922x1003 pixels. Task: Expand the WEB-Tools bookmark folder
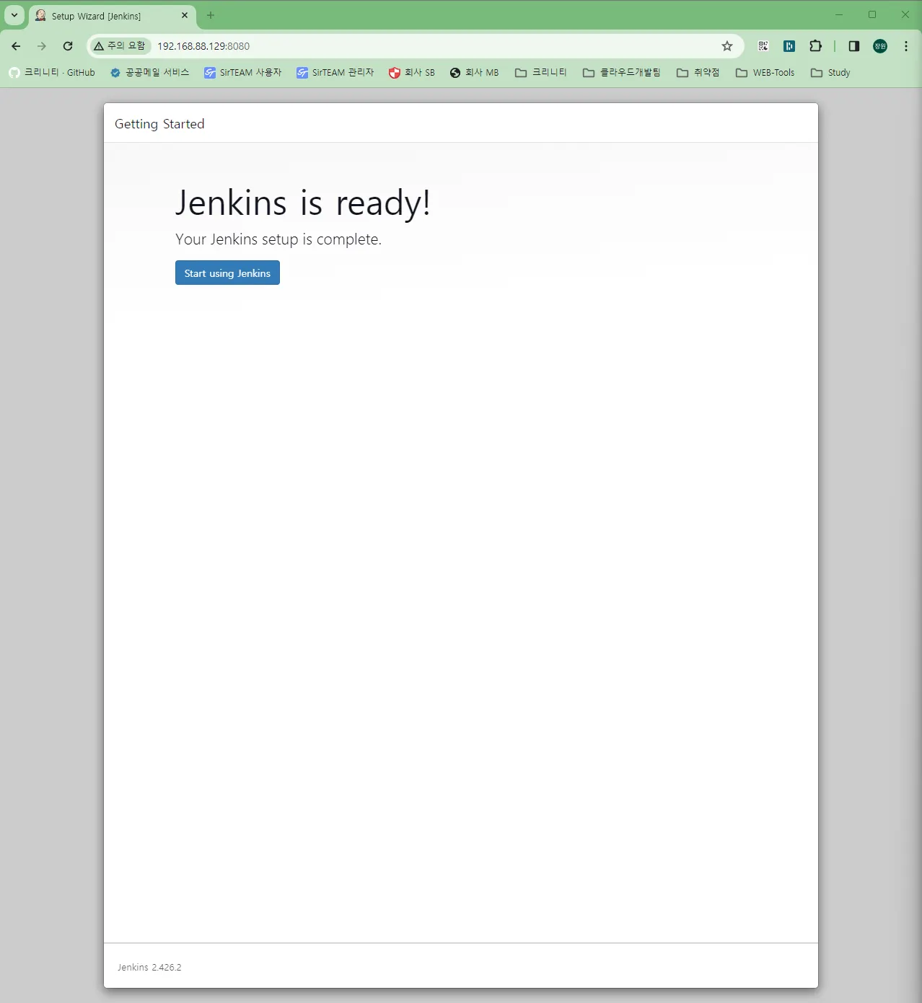[x=765, y=73]
